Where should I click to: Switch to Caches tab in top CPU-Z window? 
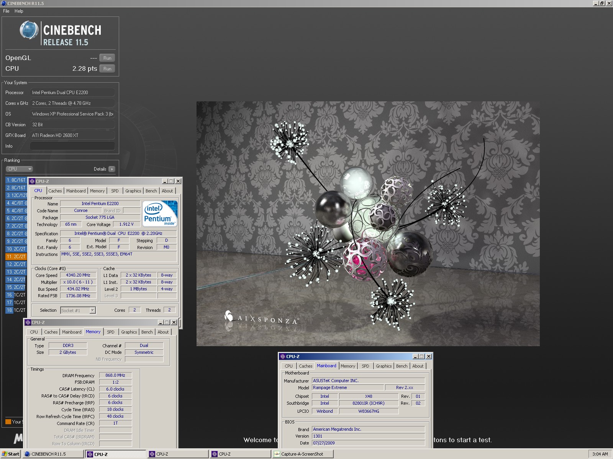(x=55, y=191)
